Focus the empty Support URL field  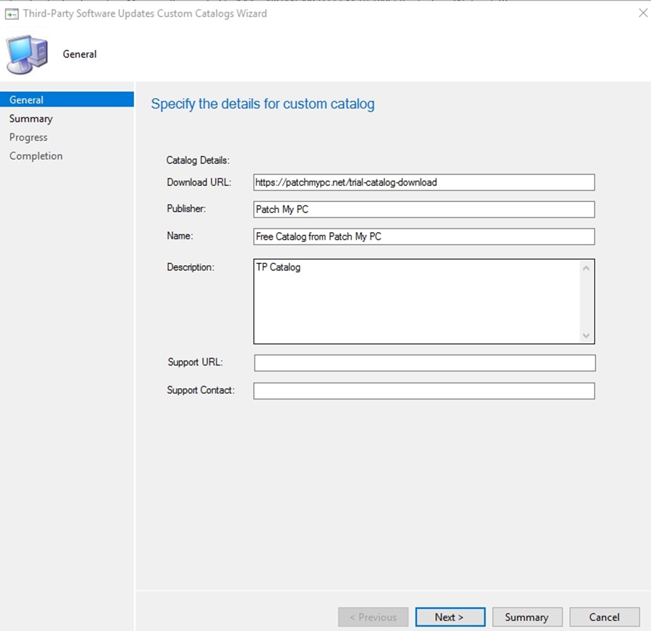tap(424, 363)
